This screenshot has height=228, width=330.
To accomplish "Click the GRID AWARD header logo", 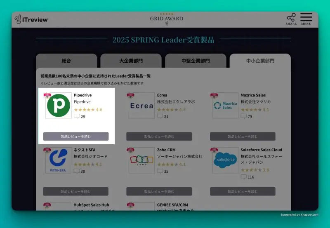I will coord(167,19).
